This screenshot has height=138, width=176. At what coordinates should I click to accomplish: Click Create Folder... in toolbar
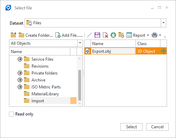(x=36, y=35)
